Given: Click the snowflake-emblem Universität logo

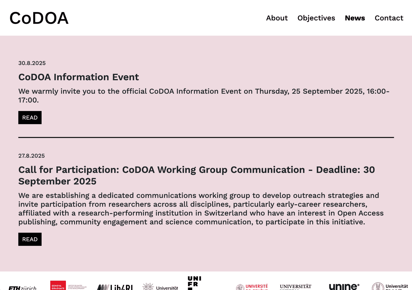Looking at the screenshot, I should click(160, 287).
